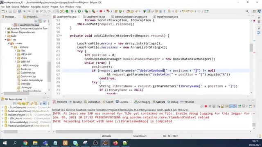Toggle Mark Occurrences in toolbar
This screenshot has width=262, height=147.
click(x=149, y=11)
